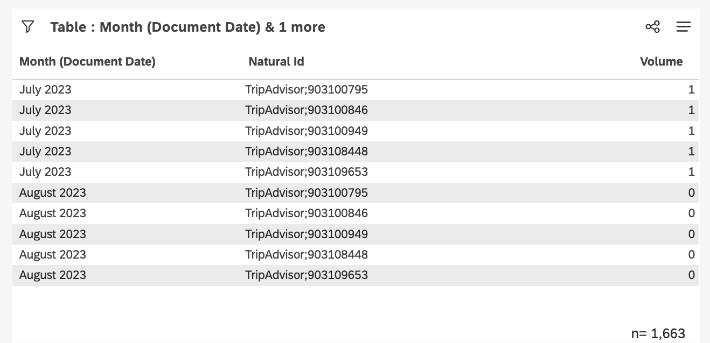The image size is (710, 343).
Task: Select row TripAdvisor;903100846 for July 2023
Action: click(308, 110)
